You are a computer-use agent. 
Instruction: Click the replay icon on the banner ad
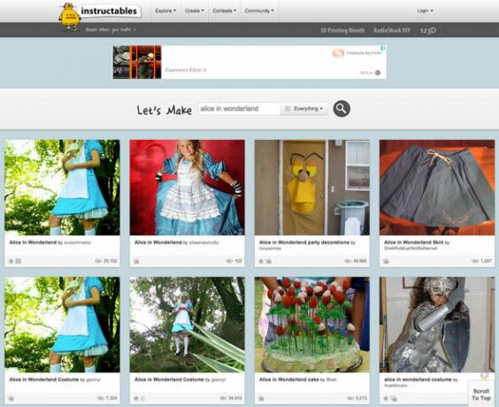[378, 73]
